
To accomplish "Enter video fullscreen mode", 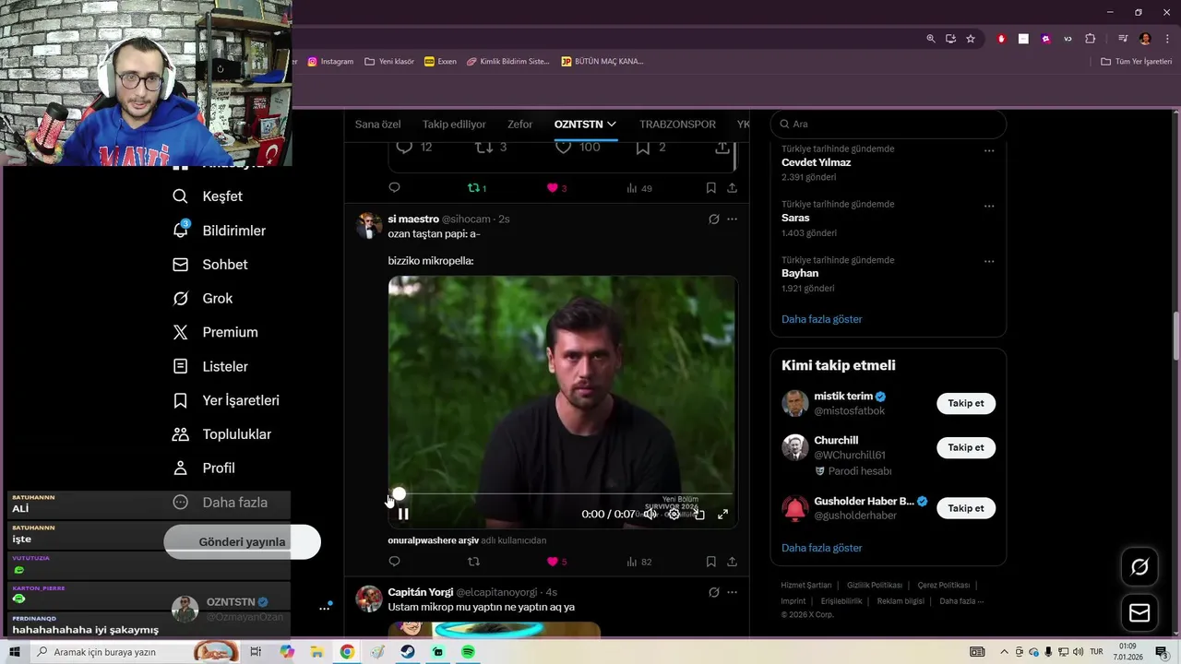I will click(x=723, y=515).
